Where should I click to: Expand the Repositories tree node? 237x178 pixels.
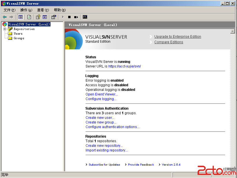tap(5, 29)
